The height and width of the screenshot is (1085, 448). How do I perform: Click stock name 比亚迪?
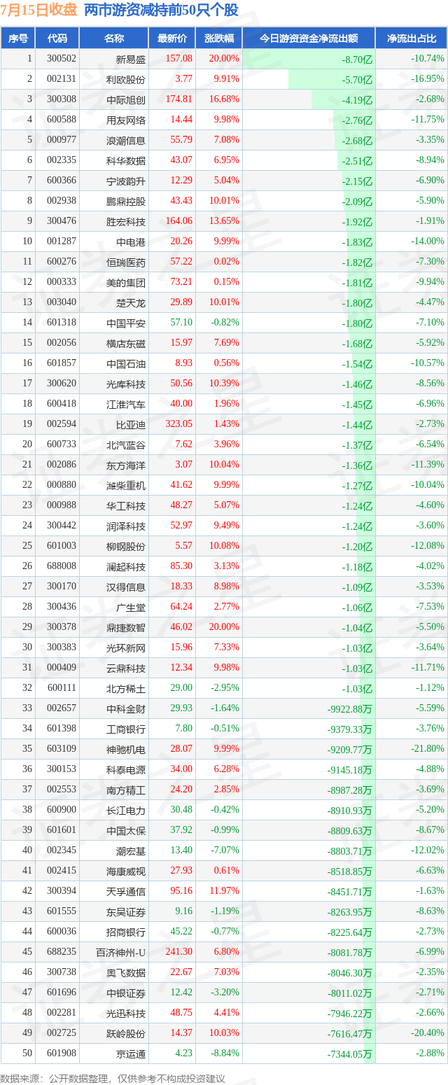pos(131,424)
